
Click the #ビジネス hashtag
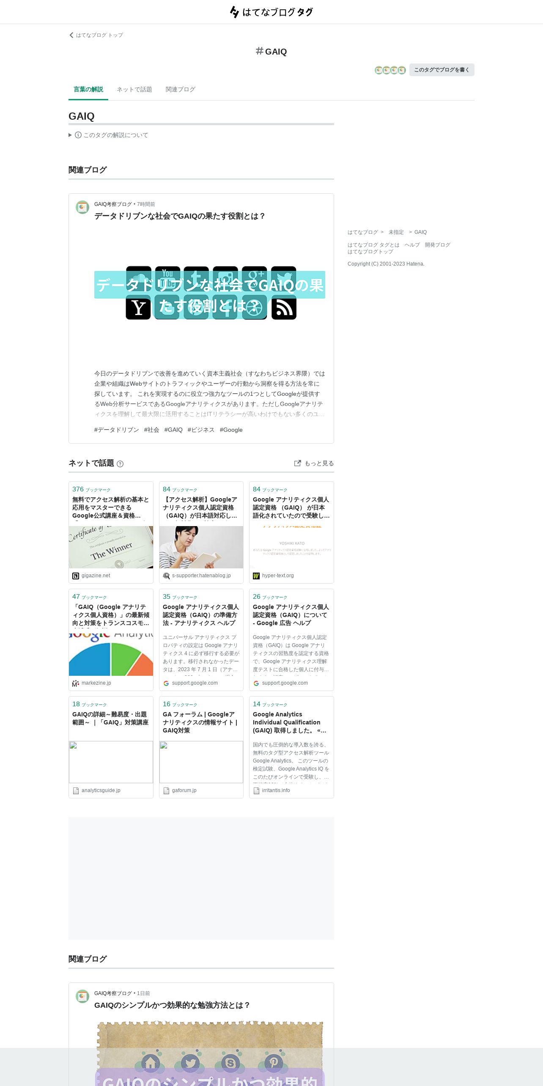(201, 430)
